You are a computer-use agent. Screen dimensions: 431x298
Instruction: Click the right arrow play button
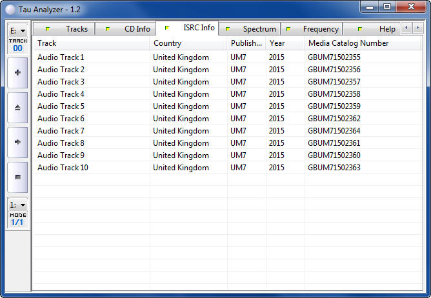click(x=17, y=142)
